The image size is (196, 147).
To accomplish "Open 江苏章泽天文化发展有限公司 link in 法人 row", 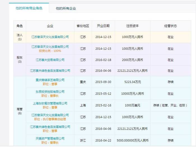I will [50, 37].
